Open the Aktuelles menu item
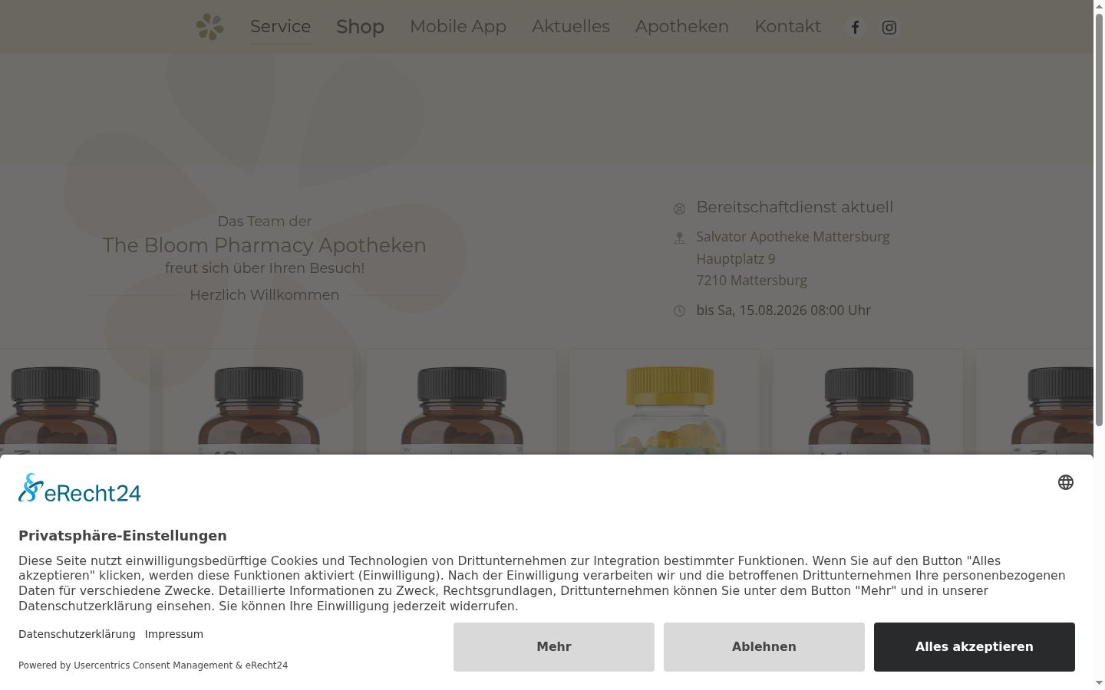This screenshot has width=1105, height=690. 571,27
